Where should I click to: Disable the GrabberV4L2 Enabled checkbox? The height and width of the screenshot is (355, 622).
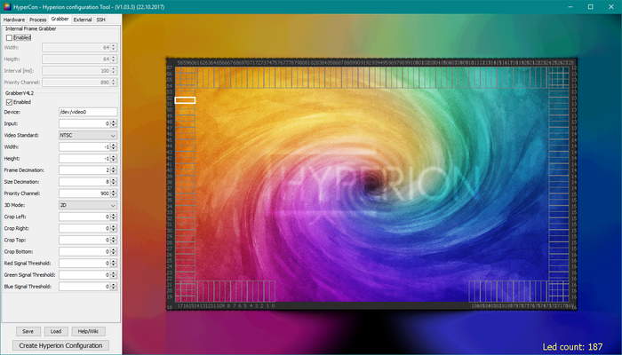tap(10, 102)
